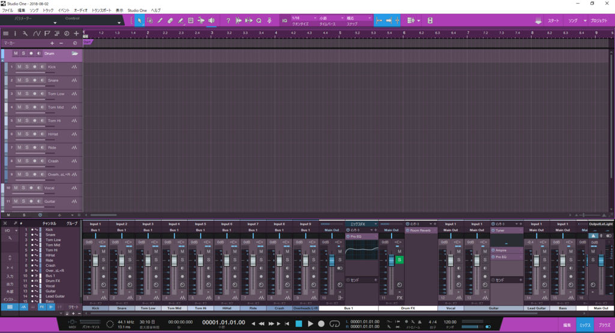Toggle the loop button in transport
Screen dimensions: 615x333
[335, 324]
